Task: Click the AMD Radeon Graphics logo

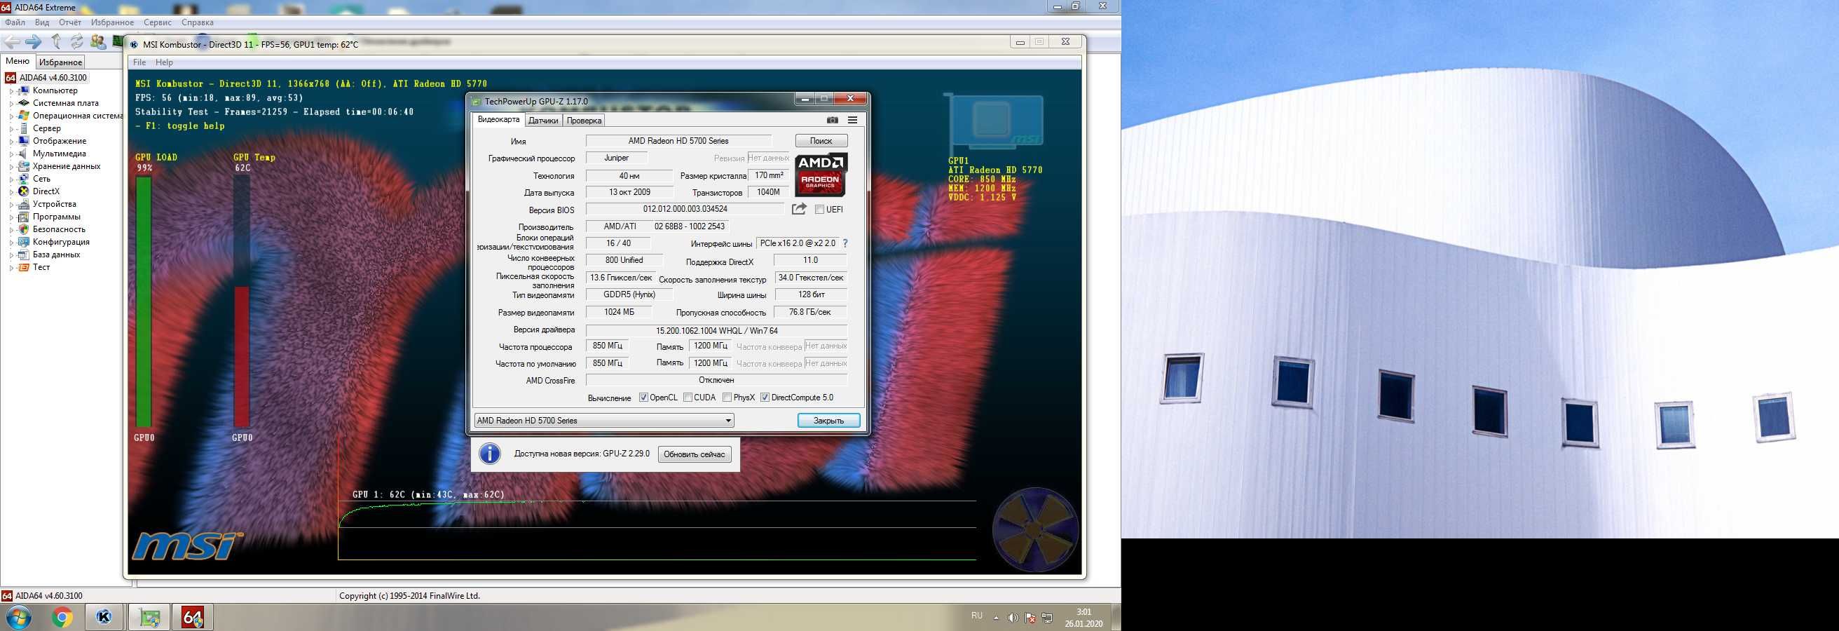Action: (x=820, y=174)
